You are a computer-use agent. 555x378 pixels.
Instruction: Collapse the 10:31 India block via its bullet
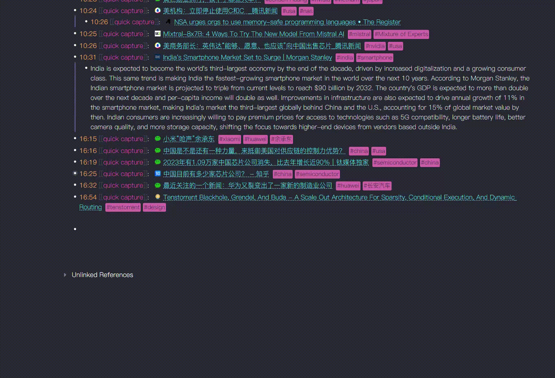tap(75, 57)
